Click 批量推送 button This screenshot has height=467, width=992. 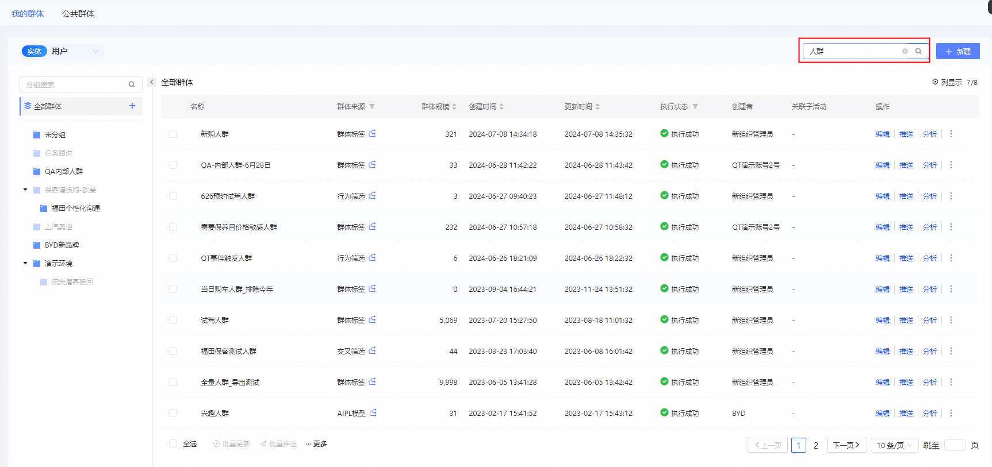[278, 443]
